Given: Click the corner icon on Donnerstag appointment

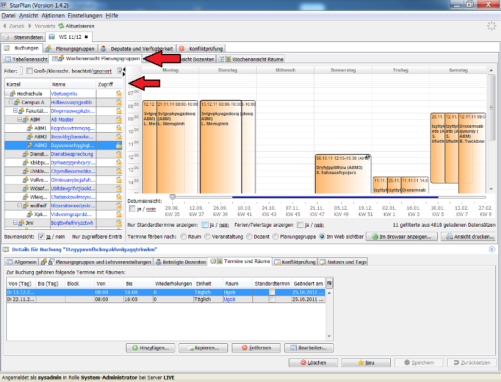Looking at the screenshot, I should coord(368,157).
